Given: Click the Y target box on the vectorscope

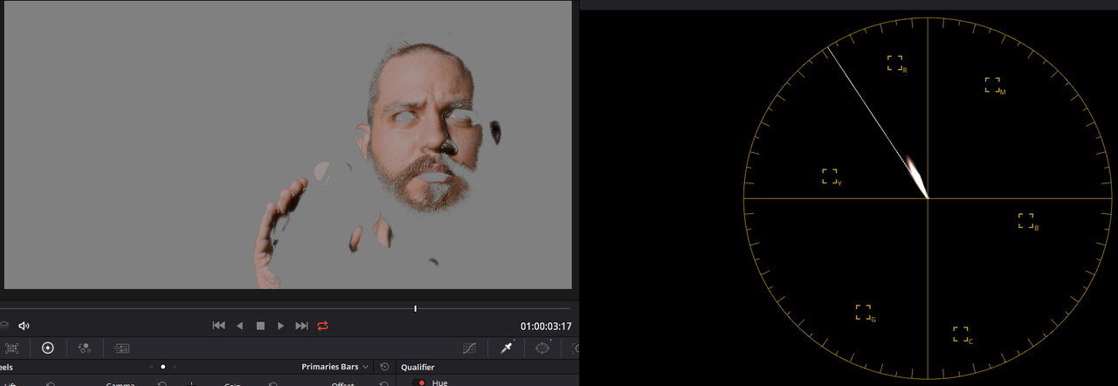Looking at the screenshot, I should pyautogui.click(x=830, y=176).
